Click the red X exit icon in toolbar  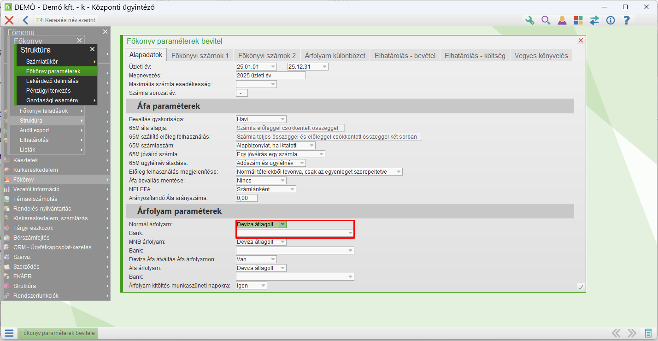tap(9, 20)
